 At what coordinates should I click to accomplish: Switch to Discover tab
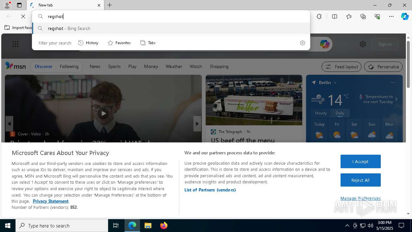[x=43, y=66]
